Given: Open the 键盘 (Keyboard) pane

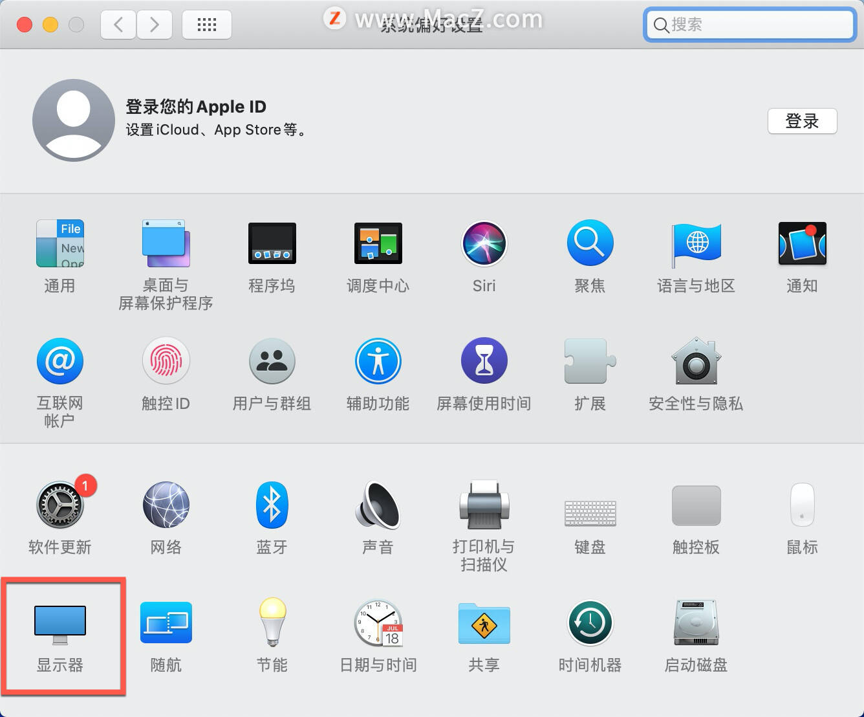Looking at the screenshot, I should (590, 513).
